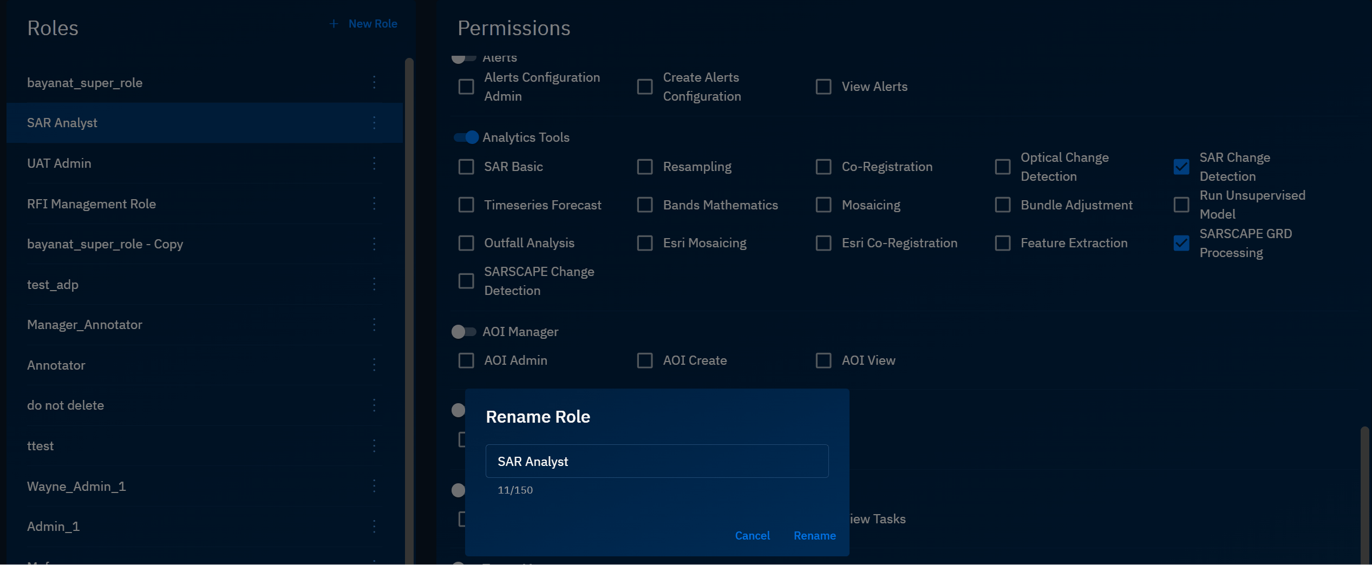Viewport: 1372px width, 565px height.
Task: Enable the AOI Manager toggle
Action: (463, 332)
